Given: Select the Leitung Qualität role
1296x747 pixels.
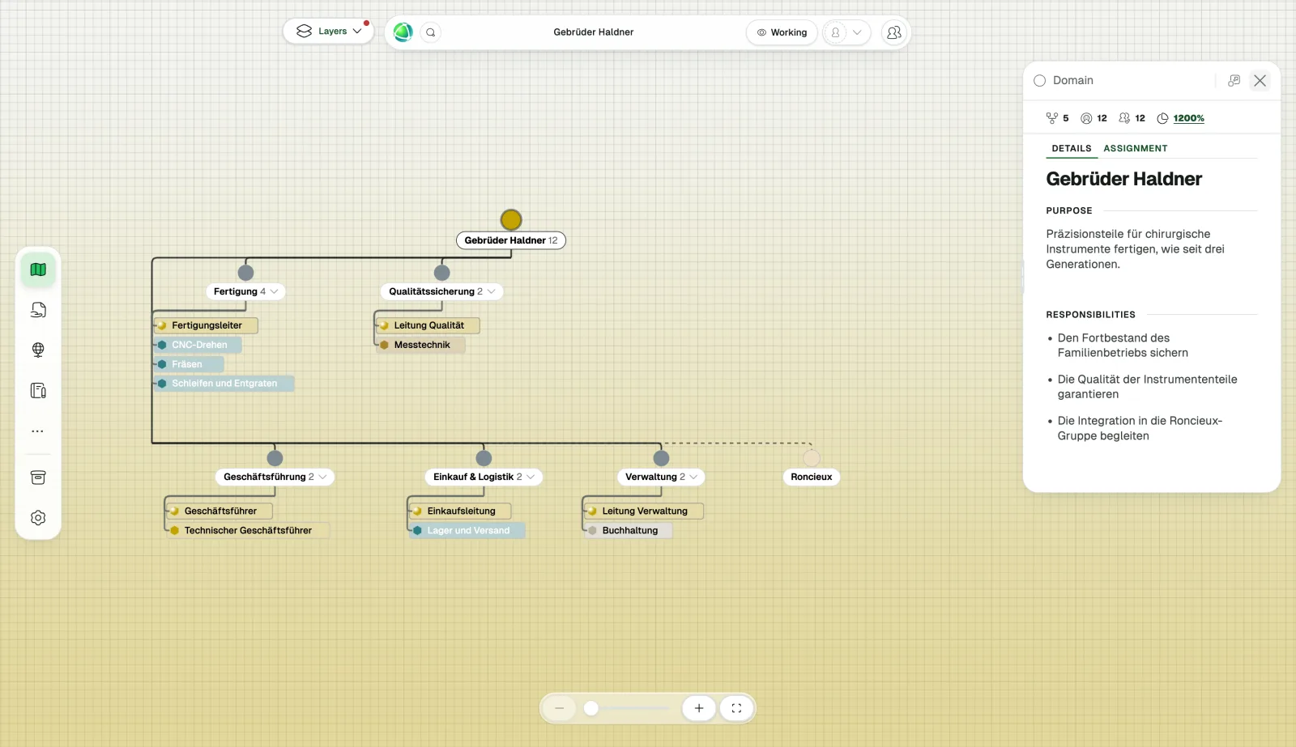Looking at the screenshot, I should coord(428,325).
